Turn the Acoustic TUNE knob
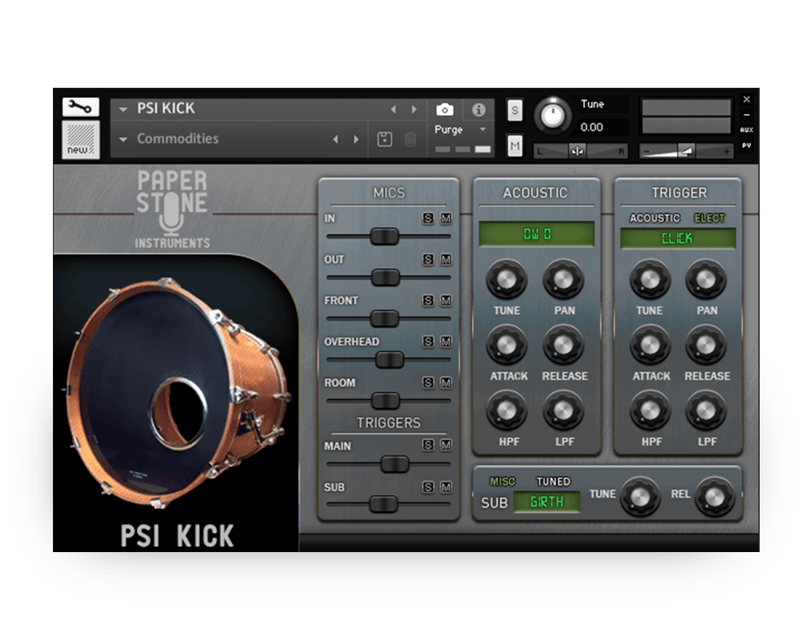The height and width of the screenshot is (639, 810). pos(506,279)
